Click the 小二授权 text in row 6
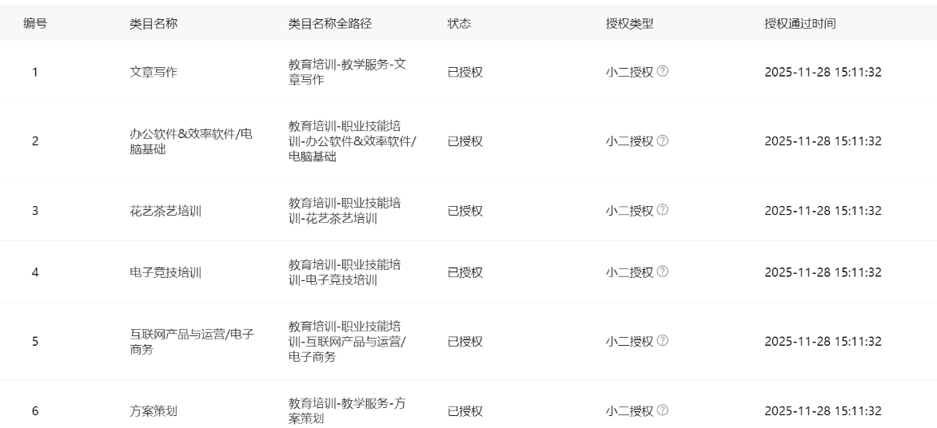The image size is (937, 428). point(629,411)
